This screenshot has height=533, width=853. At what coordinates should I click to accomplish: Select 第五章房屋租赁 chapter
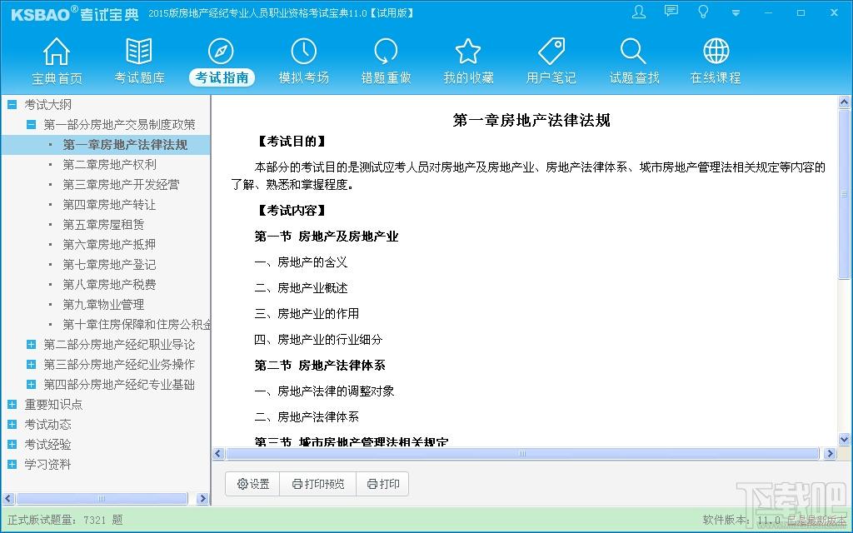pos(103,225)
